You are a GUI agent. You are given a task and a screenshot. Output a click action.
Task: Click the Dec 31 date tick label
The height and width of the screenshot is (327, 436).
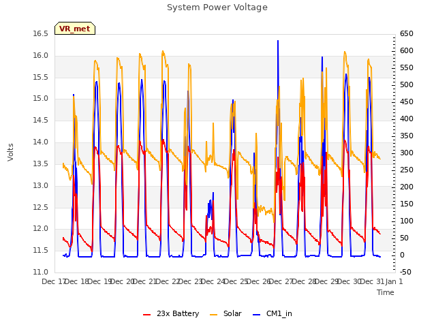tap(372, 281)
